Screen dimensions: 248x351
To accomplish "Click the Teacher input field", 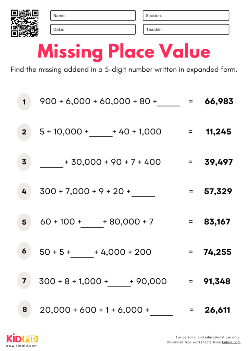I will [x=186, y=29].
